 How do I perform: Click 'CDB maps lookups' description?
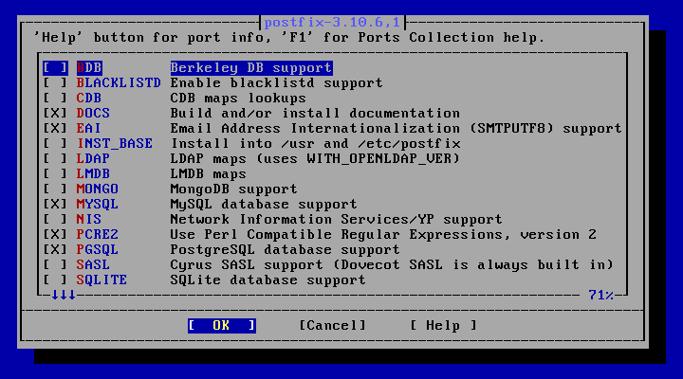point(238,99)
